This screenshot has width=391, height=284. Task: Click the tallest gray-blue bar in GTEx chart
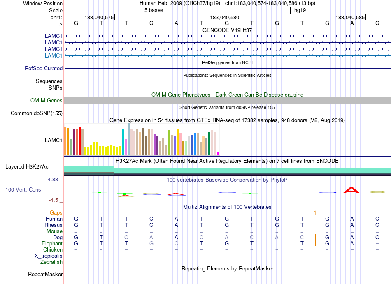coord(129,139)
